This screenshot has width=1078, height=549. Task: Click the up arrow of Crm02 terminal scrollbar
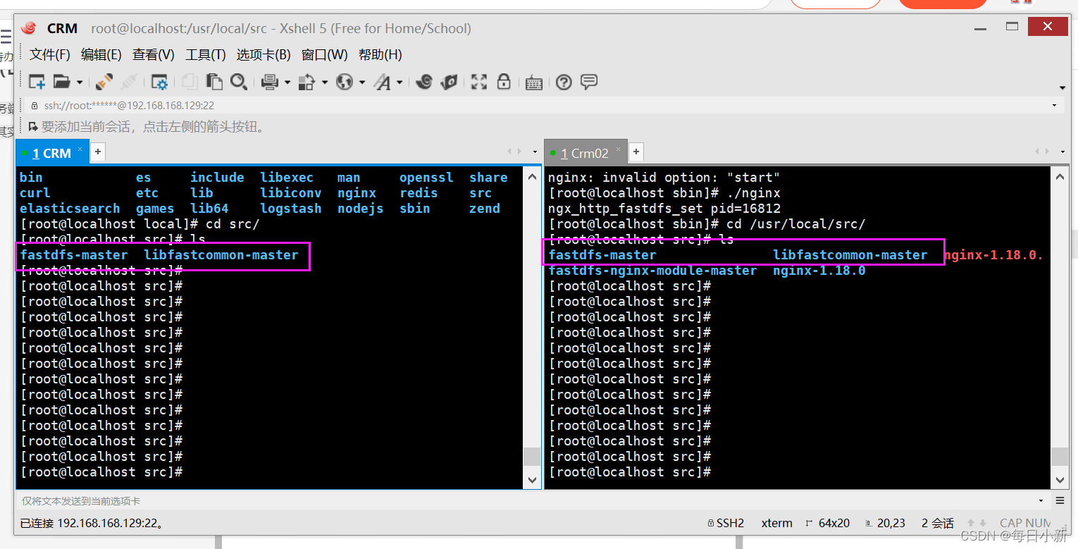tap(1060, 177)
